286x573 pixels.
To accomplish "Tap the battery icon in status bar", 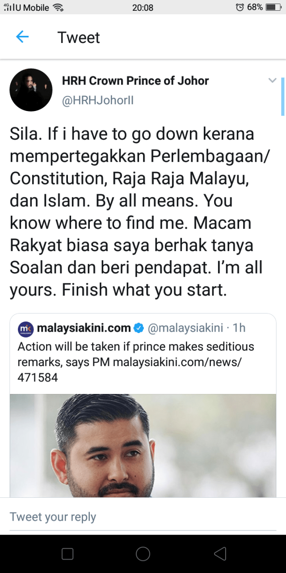I will click(x=273, y=7).
